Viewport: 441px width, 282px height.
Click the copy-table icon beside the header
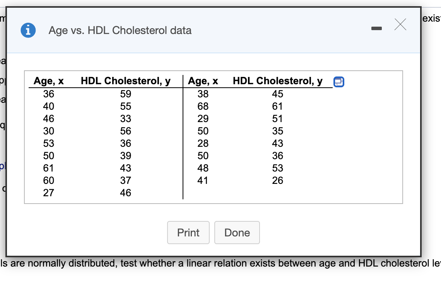339,82
